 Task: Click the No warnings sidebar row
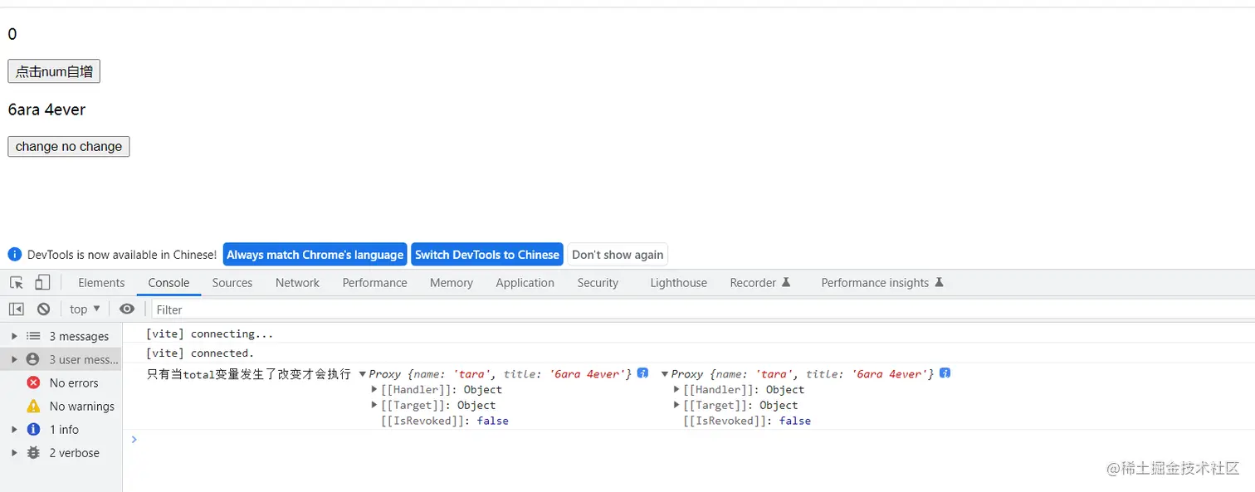(x=61, y=406)
